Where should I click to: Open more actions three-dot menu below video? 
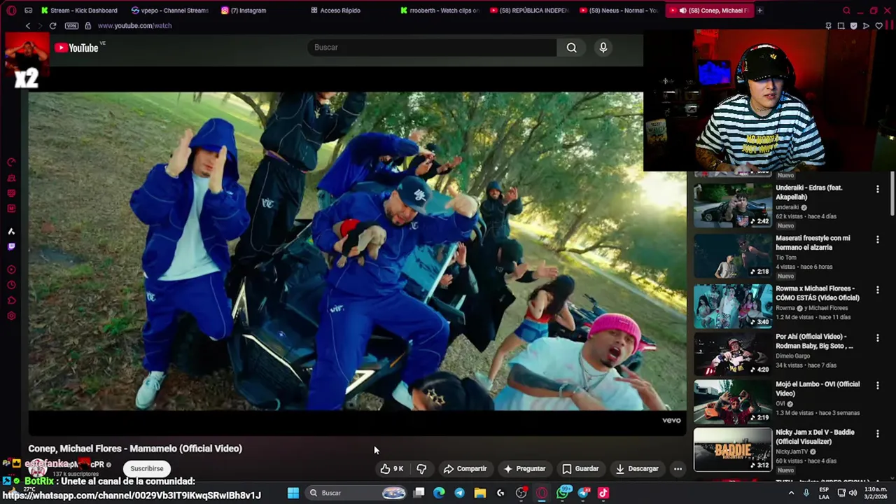[678, 469]
